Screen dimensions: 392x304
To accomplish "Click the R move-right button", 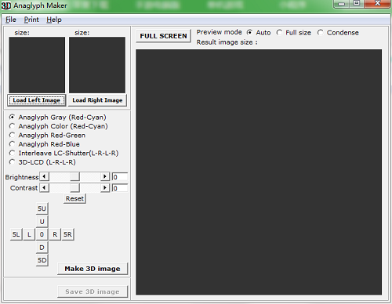I will point(55,234).
